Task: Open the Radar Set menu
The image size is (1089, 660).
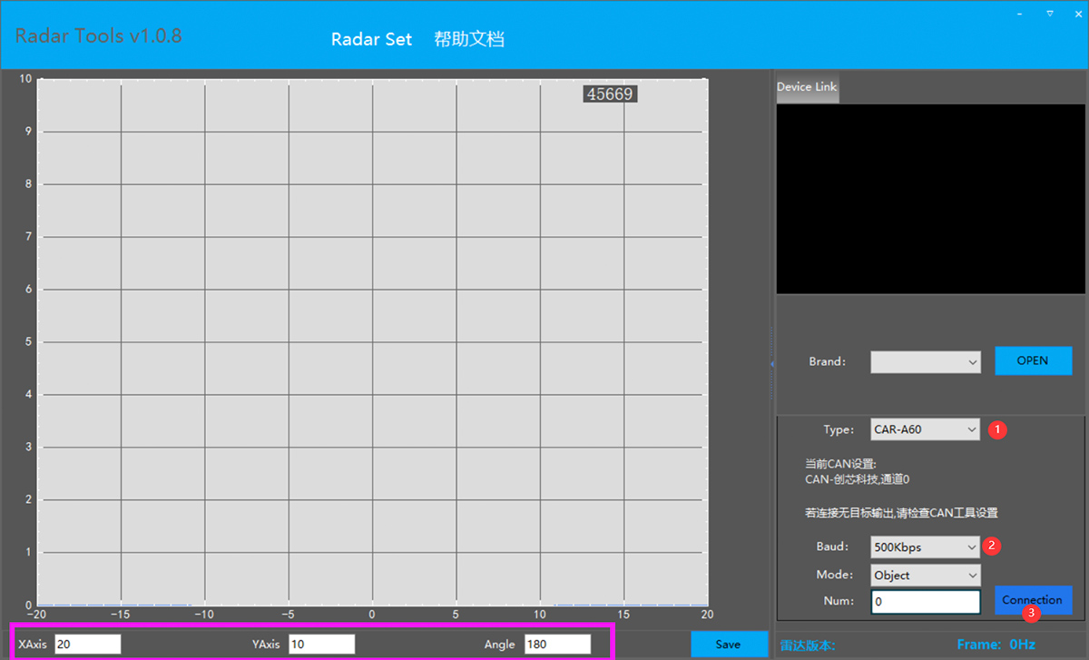Action: (x=371, y=39)
